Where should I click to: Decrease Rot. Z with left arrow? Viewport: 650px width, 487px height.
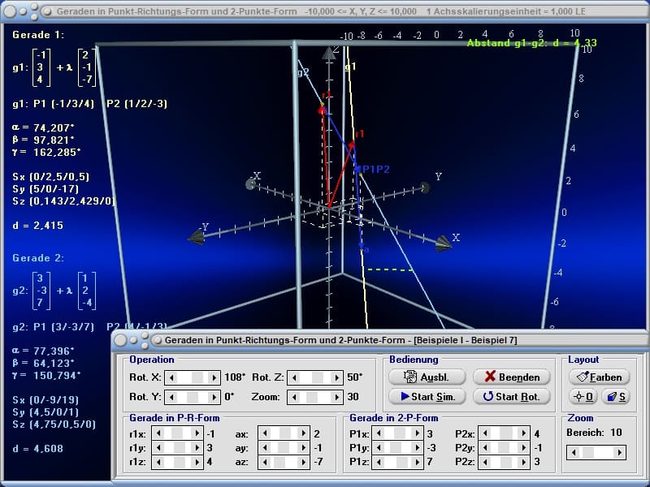point(295,377)
